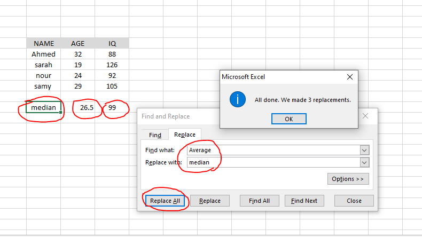Expand the Find what dropdown arrow
Screen dimensions: 422x237
365,150
